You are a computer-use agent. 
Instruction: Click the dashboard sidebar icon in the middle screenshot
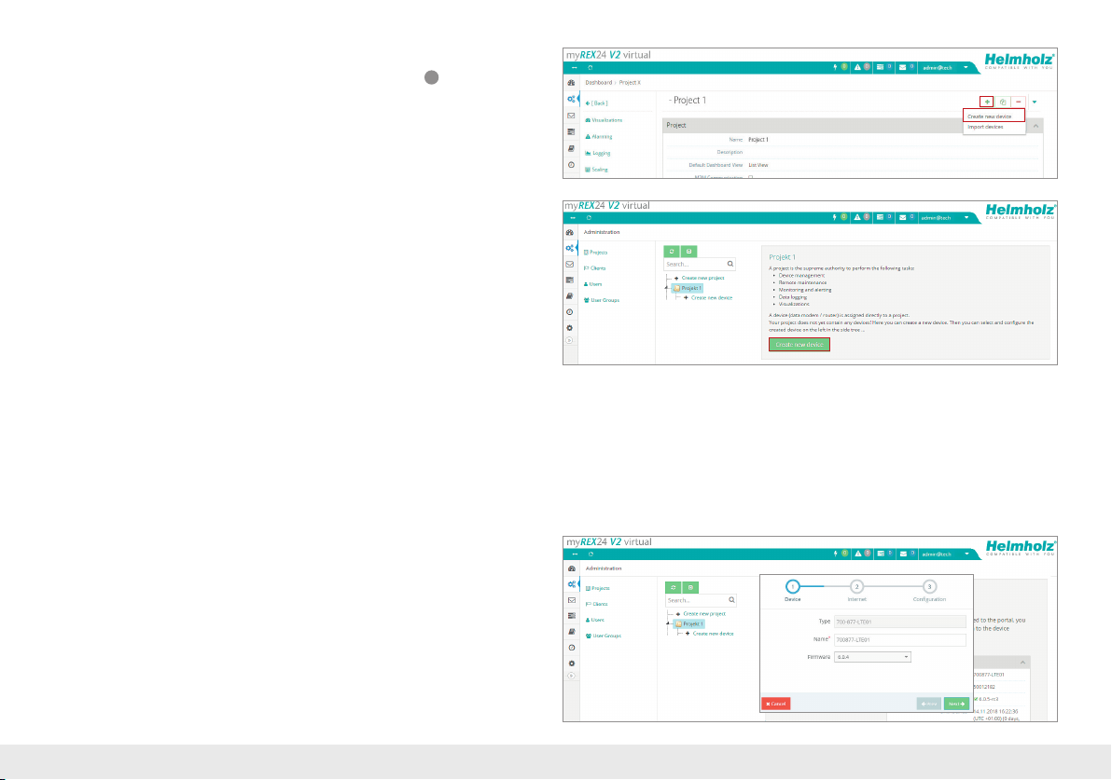(569, 232)
